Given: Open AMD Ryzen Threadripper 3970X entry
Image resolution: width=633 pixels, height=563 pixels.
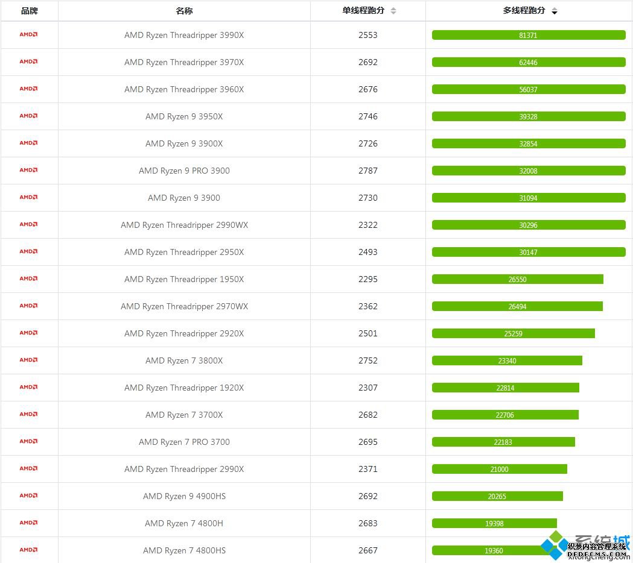Looking at the screenshot, I should [x=184, y=63].
